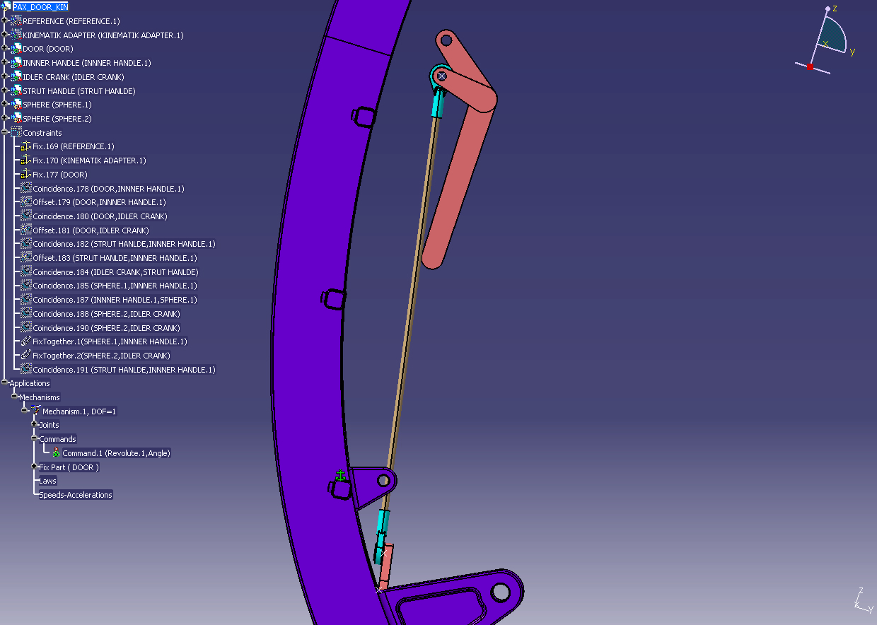Click the green anchor fix symbol on door
877x625 pixels.
340,475
